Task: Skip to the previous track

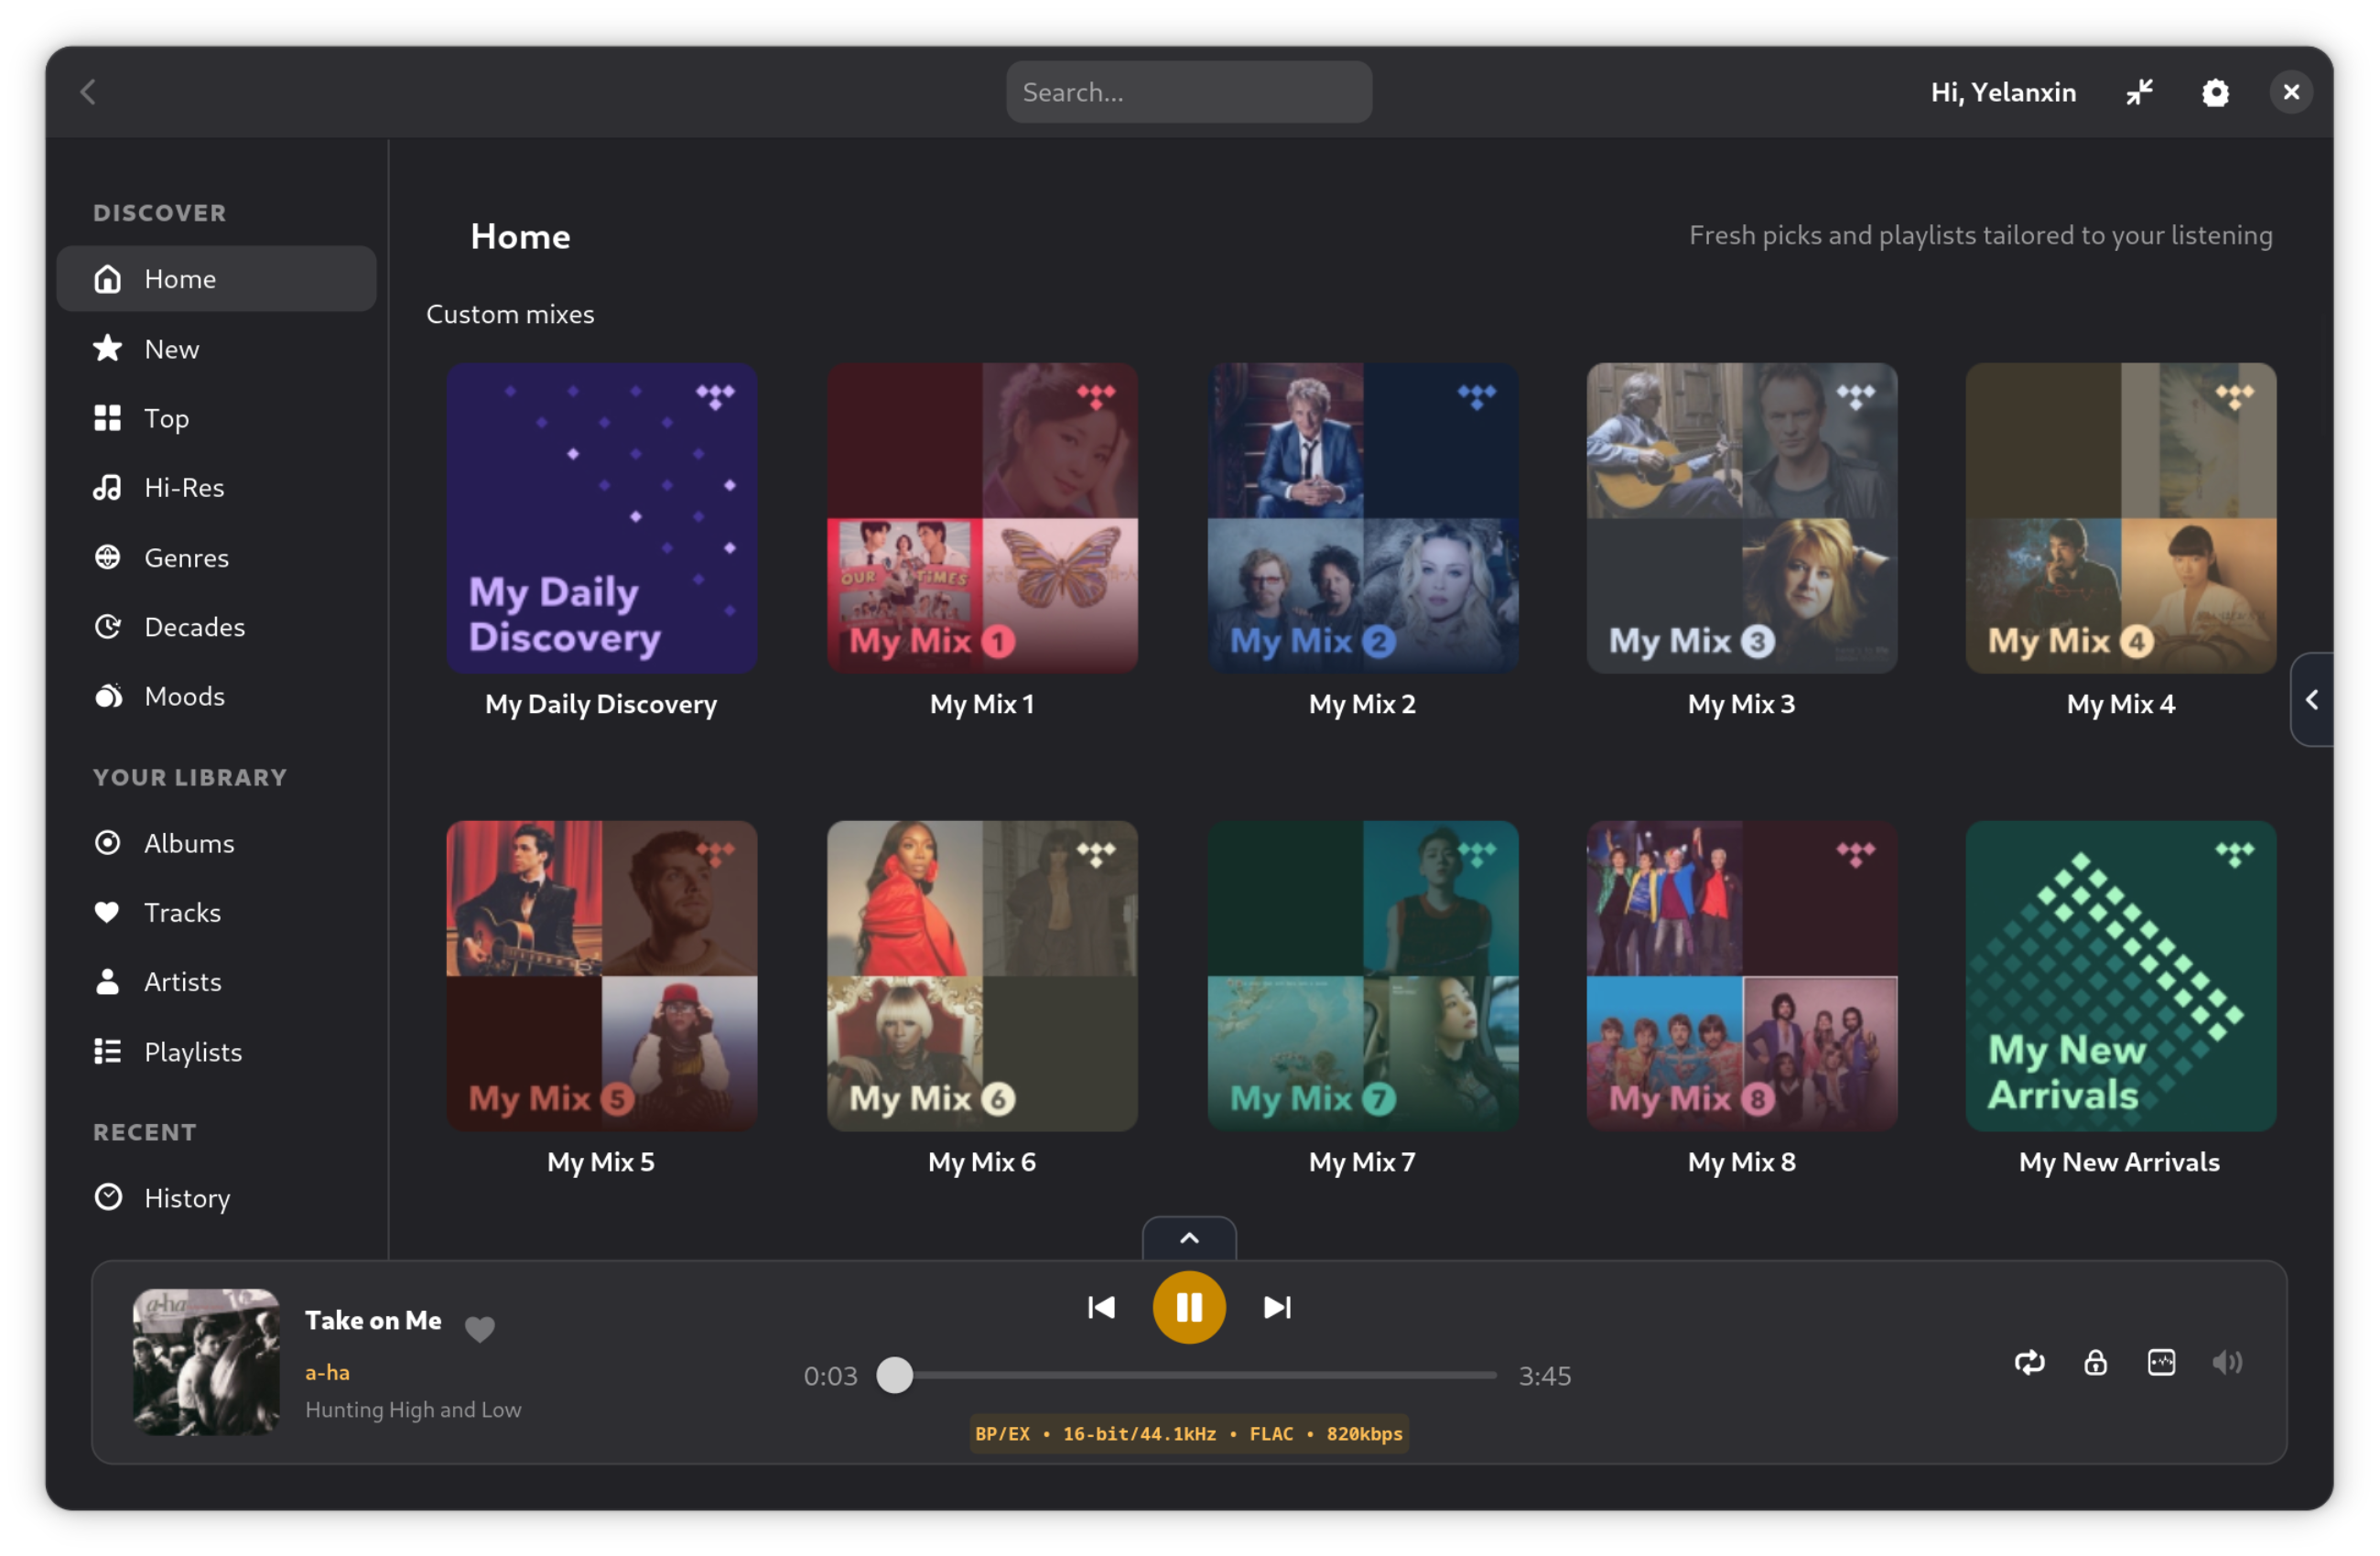Action: [x=1101, y=1307]
